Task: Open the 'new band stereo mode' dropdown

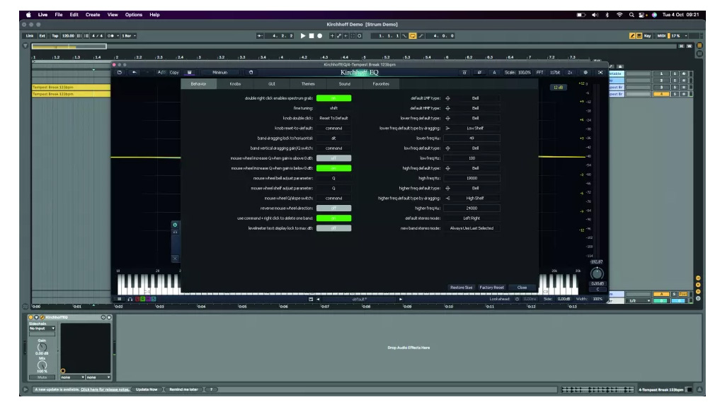Action: 472,228
